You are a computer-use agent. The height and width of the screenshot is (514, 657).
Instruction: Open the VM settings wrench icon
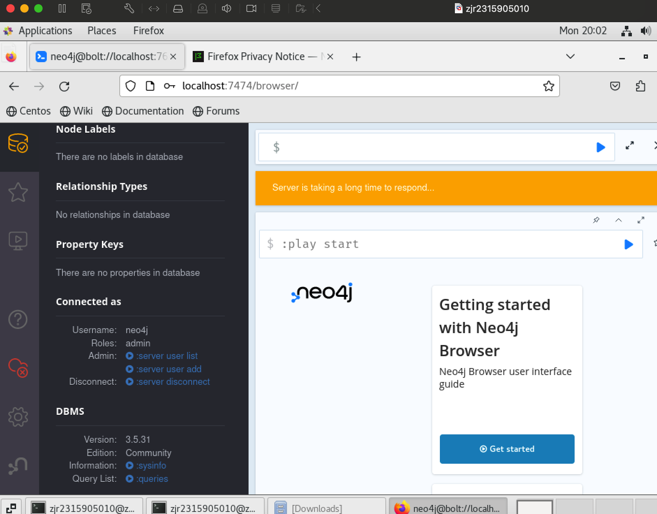tap(129, 8)
